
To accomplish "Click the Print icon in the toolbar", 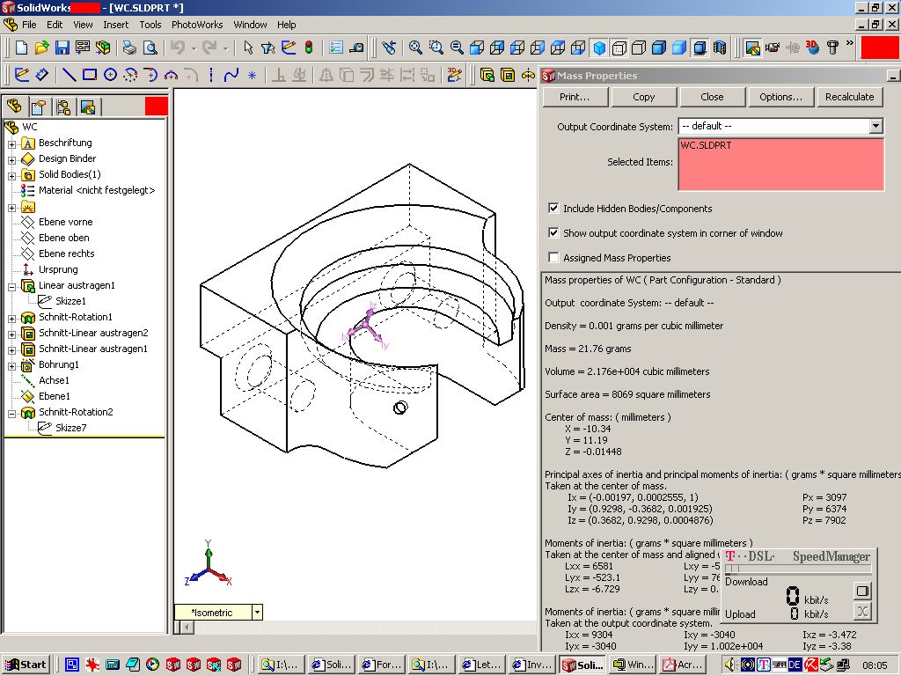I will click(x=129, y=48).
